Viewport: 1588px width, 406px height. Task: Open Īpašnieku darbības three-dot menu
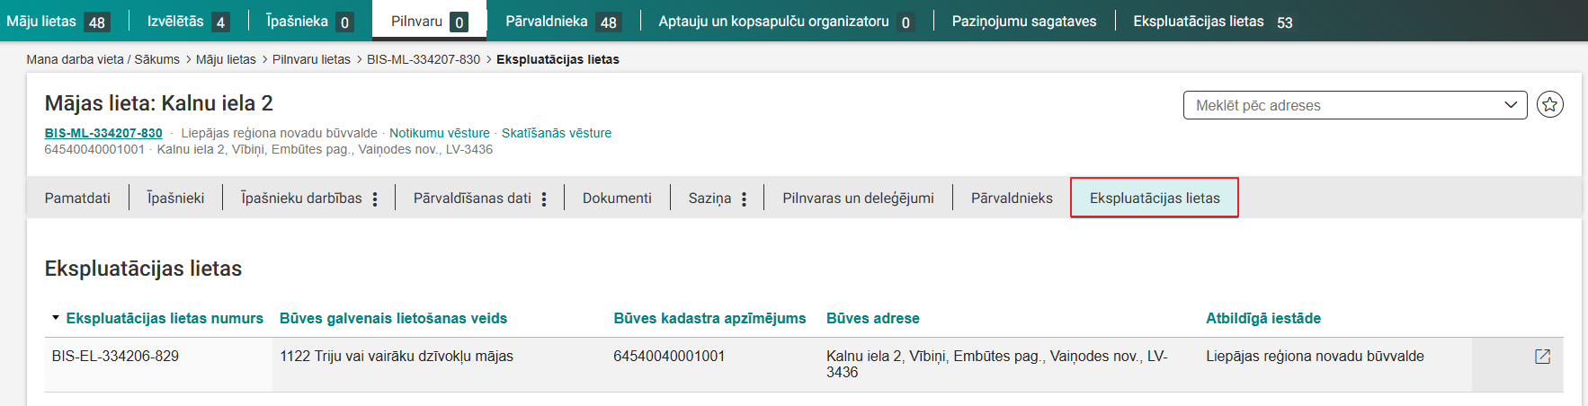tap(375, 199)
